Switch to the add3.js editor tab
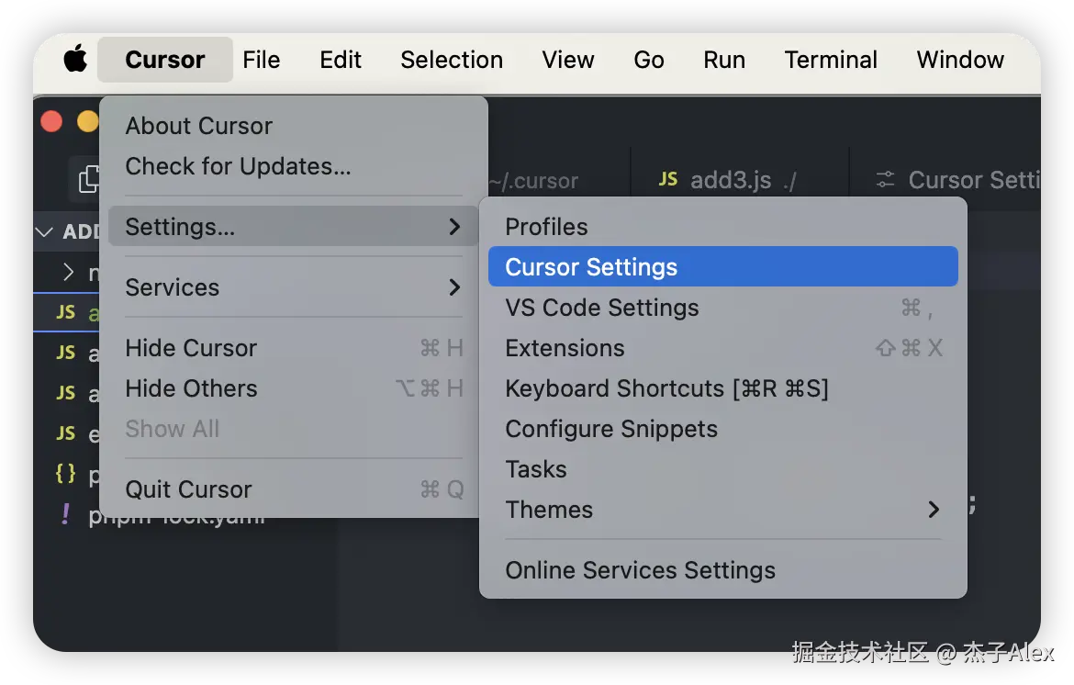This screenshot has width=1074, height=685. (730, 180)
